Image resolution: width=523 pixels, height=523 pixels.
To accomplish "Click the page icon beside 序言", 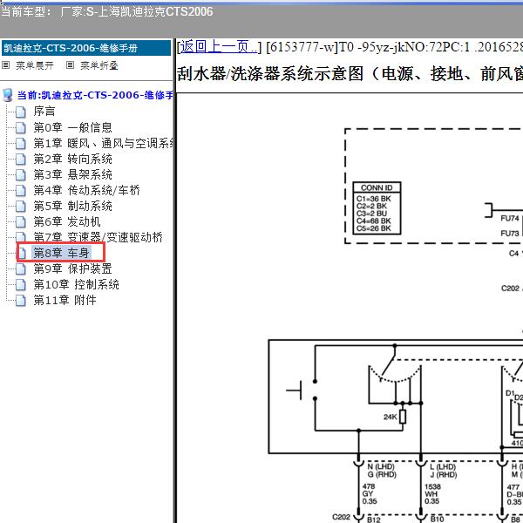I will [x=21, y=112].
